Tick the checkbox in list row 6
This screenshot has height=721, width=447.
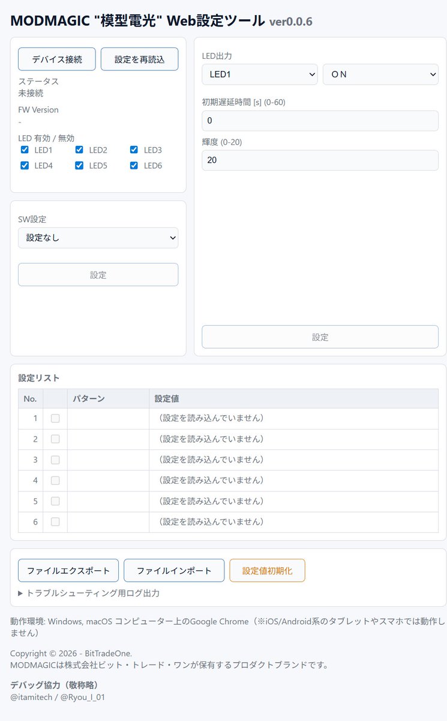(x=55, y=522)
